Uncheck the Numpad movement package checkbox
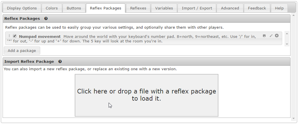 [x=15, y=36]
